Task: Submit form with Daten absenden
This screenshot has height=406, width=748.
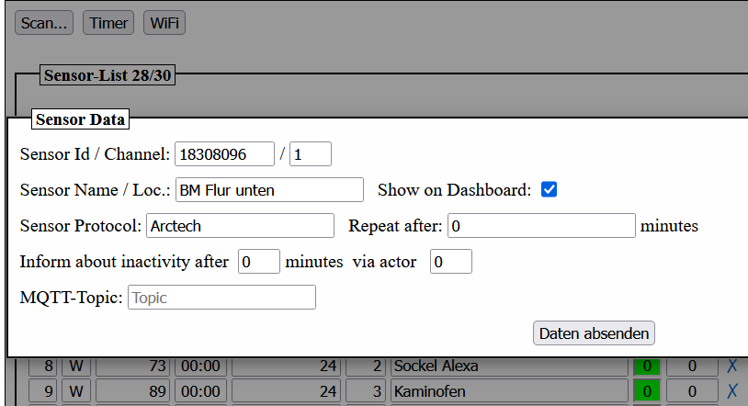Action: click(x=594, y=333)
